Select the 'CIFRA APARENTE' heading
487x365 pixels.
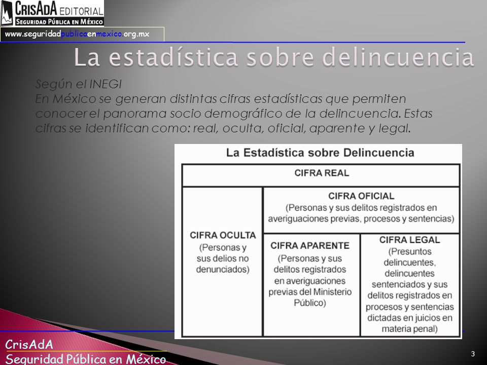309,245
